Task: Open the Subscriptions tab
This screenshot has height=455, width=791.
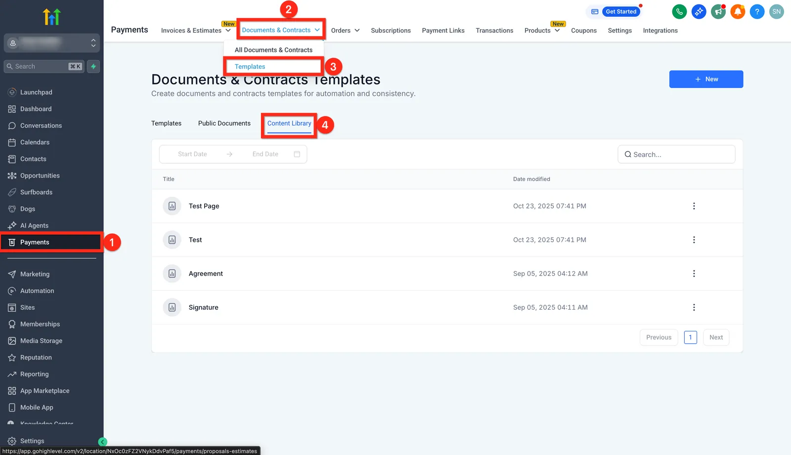Action: [391, 30]
